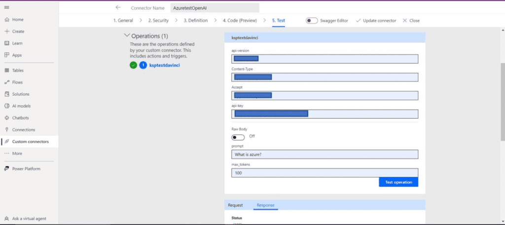This screenshot has width=505, height=225.
Task: Click the Test operation button
Action: 398,182
